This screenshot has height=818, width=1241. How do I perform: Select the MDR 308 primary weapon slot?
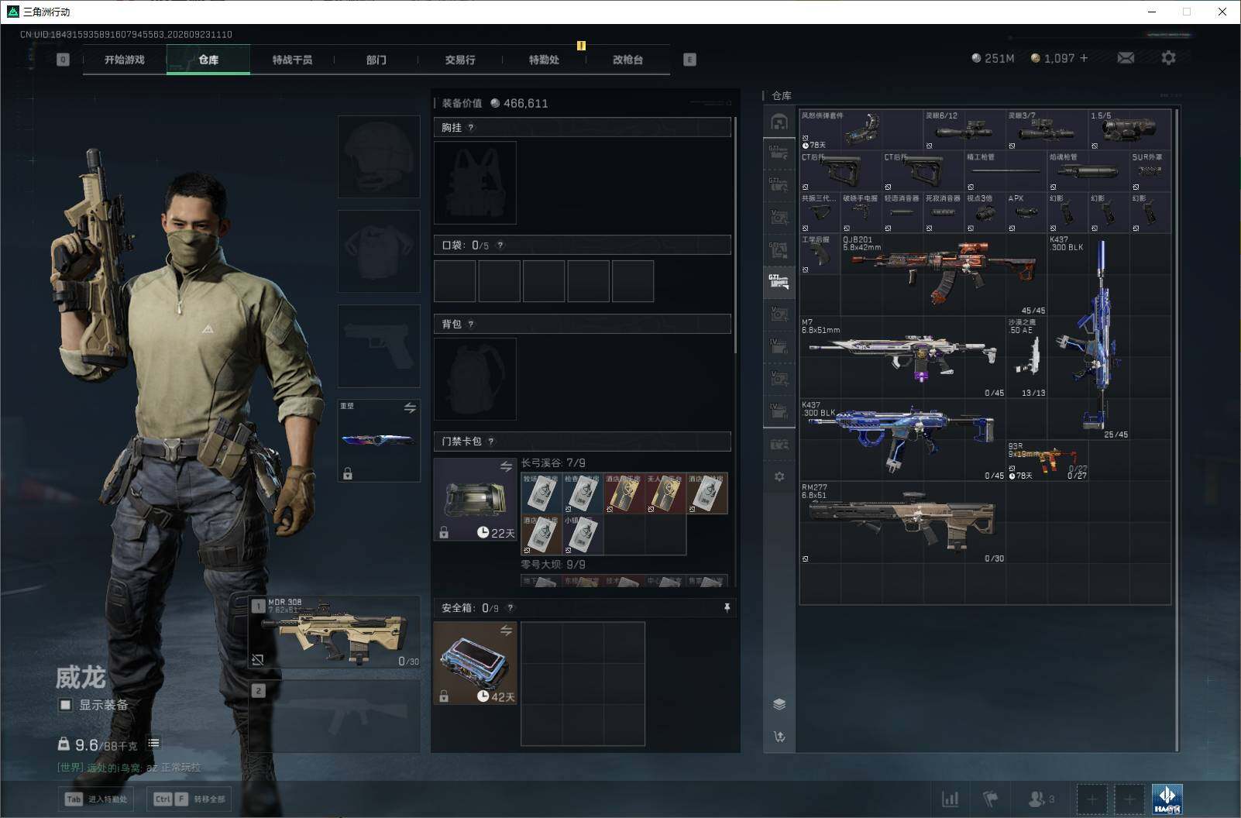[x=335, y=632]
